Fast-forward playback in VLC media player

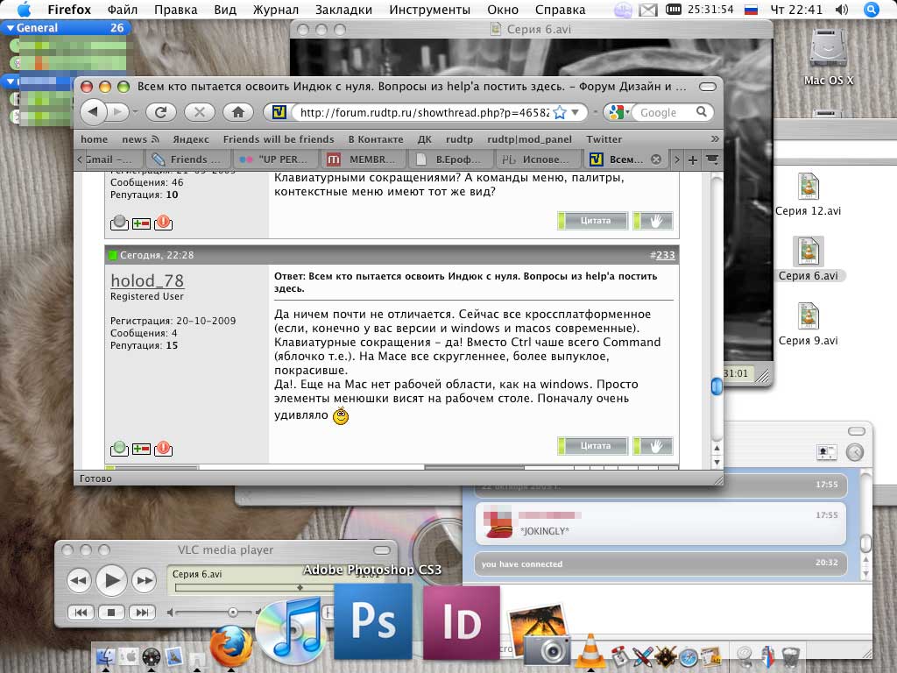[x=144, y=581]
